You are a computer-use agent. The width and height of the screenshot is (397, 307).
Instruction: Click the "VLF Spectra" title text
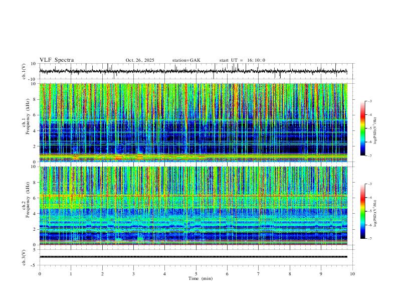pyautogui.click(x=57, y=60)
